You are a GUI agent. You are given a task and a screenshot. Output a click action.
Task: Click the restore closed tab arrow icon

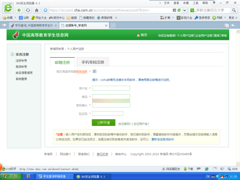233,26
